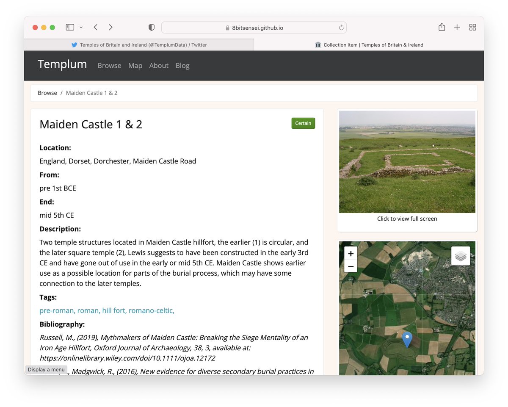This screenshot has height=407, width=508.
Task: Click the address bar with 8bitsensei.github.io
Action: point(254,28)
